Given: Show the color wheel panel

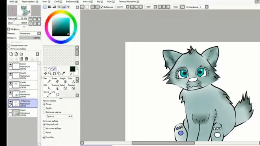Looking at the screenshot, I should pos(45,7).
